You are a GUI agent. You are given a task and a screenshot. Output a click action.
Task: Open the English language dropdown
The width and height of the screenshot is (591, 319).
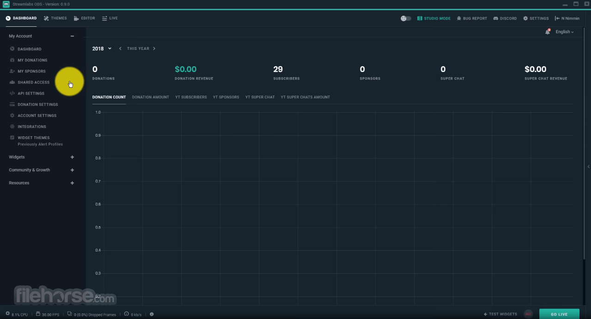click(x=565, y=32)
